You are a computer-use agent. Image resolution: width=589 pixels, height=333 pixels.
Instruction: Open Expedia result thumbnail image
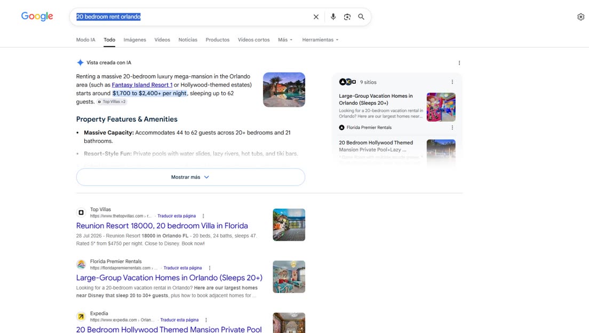289,323
